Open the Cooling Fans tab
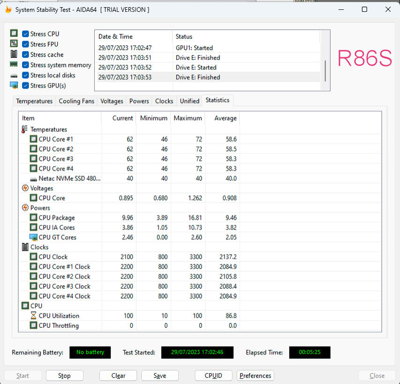The width and height of the screenshot is (400, 384). [76, 101]
